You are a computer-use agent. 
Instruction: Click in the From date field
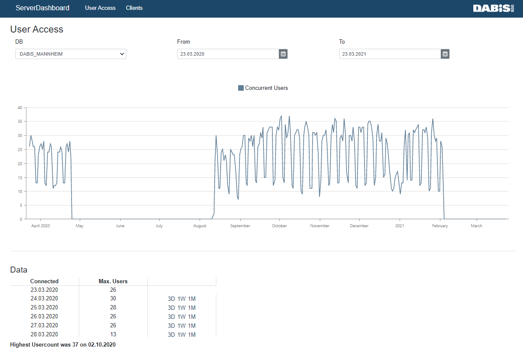228,54
